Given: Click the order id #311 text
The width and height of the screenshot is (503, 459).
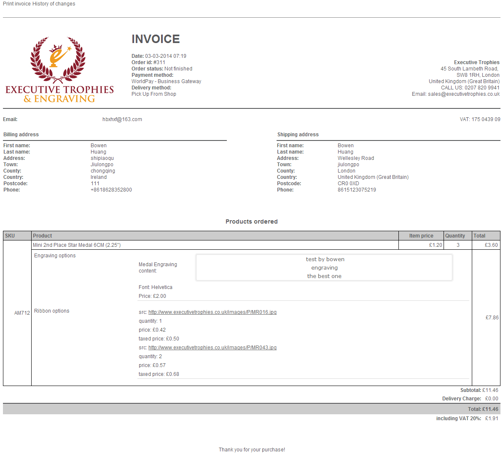Looking at the screenshot, I should click(x=159, y=62).
